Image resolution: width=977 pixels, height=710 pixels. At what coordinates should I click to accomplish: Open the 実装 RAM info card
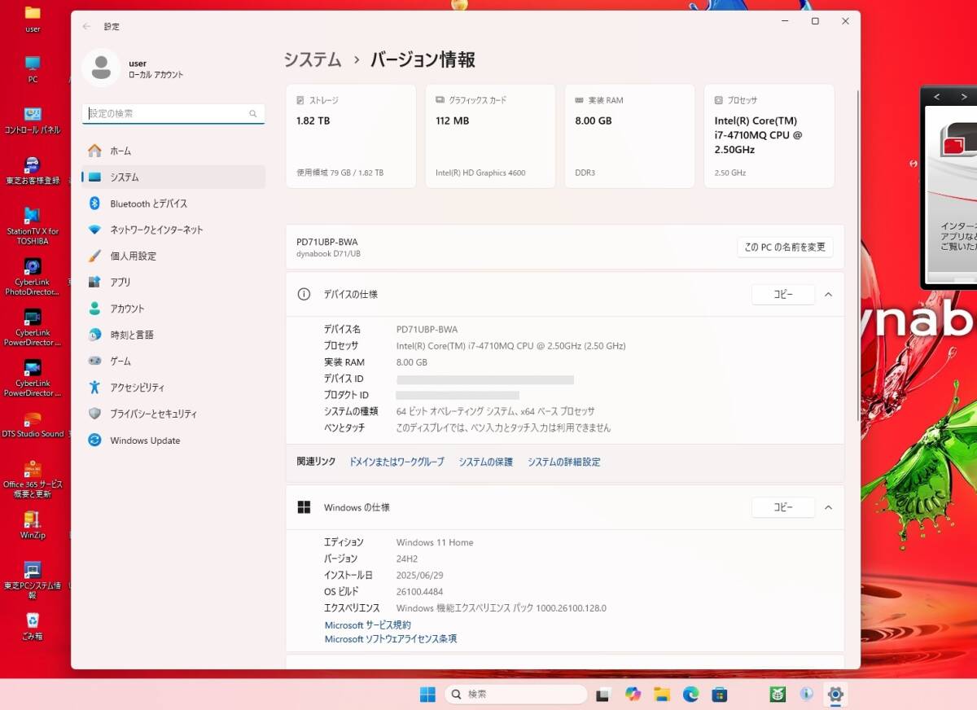click(629, 136)
